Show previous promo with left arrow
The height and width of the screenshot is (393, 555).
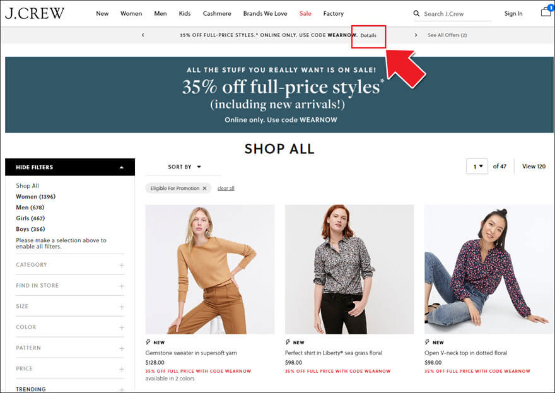[x=143, y=35]
